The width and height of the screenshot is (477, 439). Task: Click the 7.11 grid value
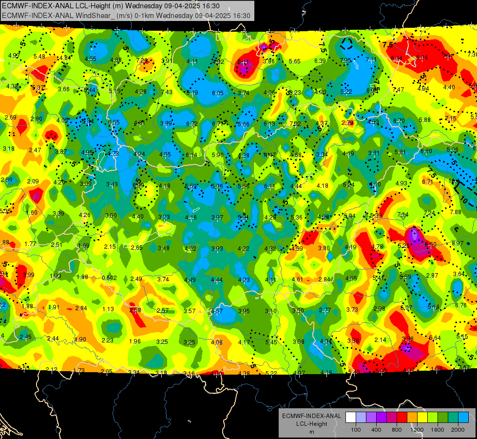point(371,60)
